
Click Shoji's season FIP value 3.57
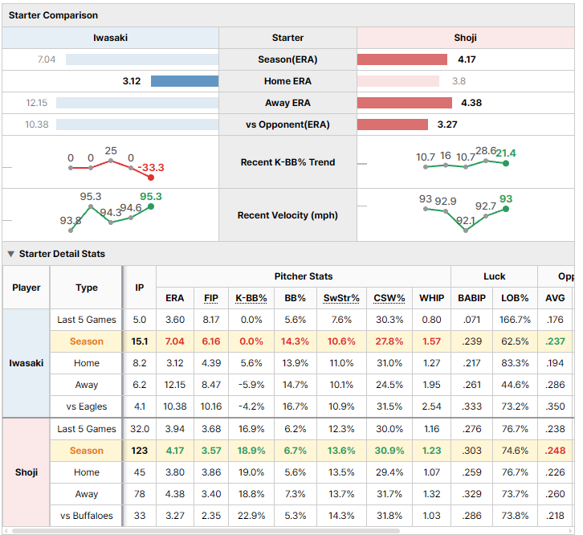coord(211,451)
